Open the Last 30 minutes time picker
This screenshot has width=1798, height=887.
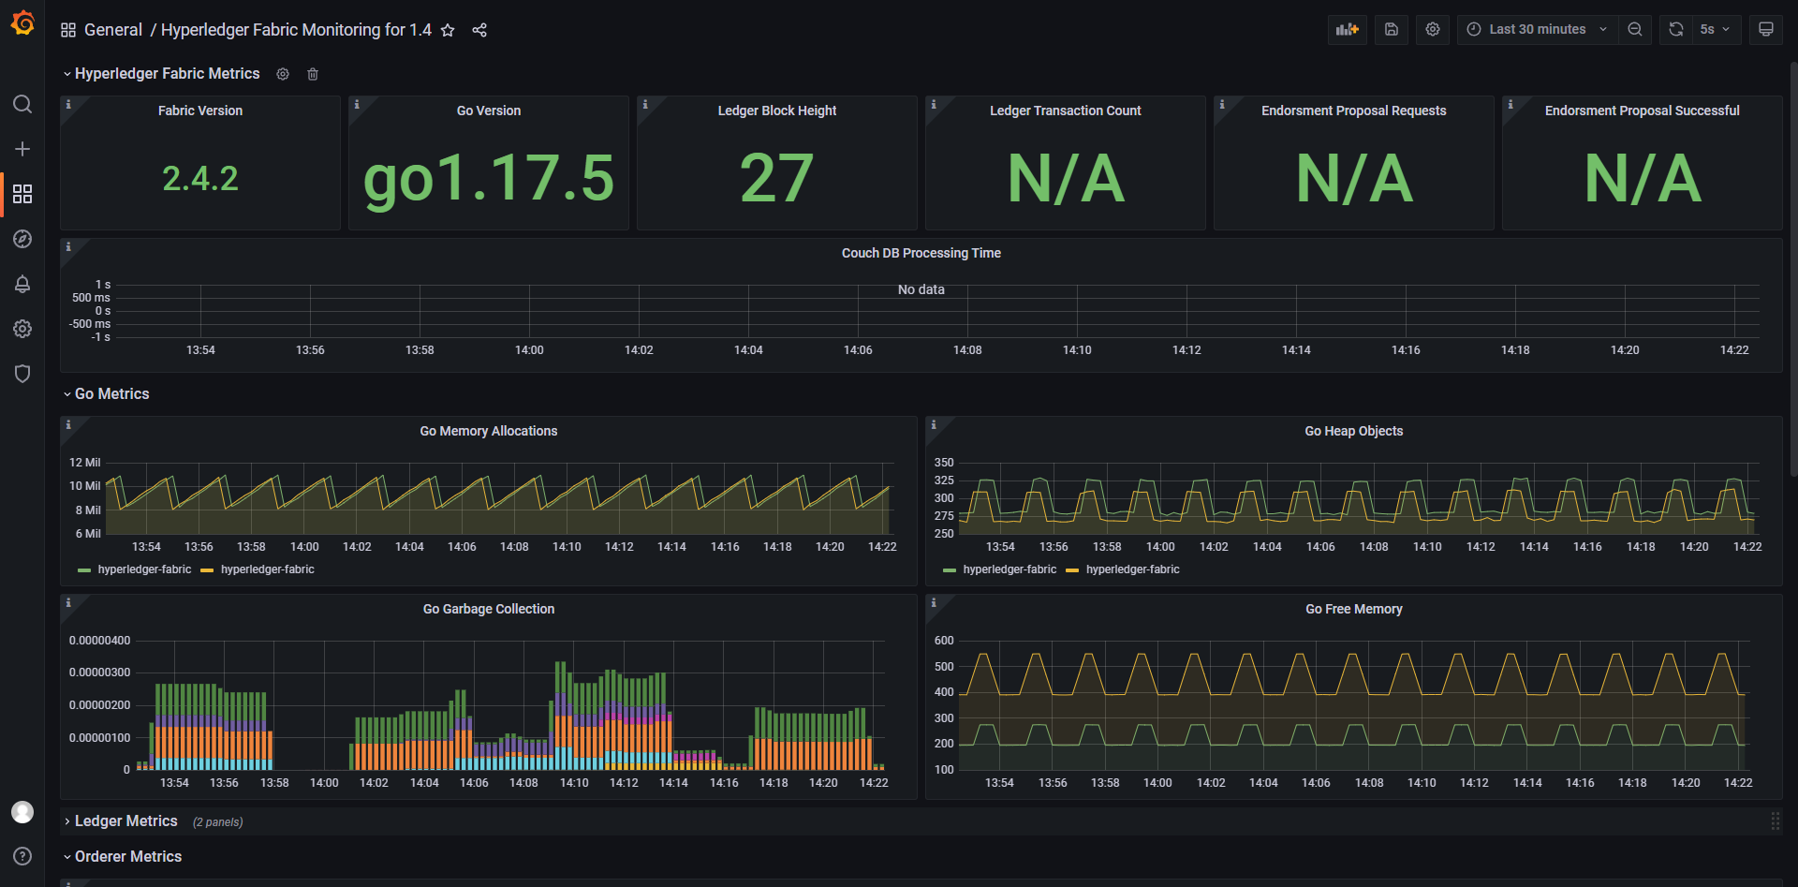1537,29
